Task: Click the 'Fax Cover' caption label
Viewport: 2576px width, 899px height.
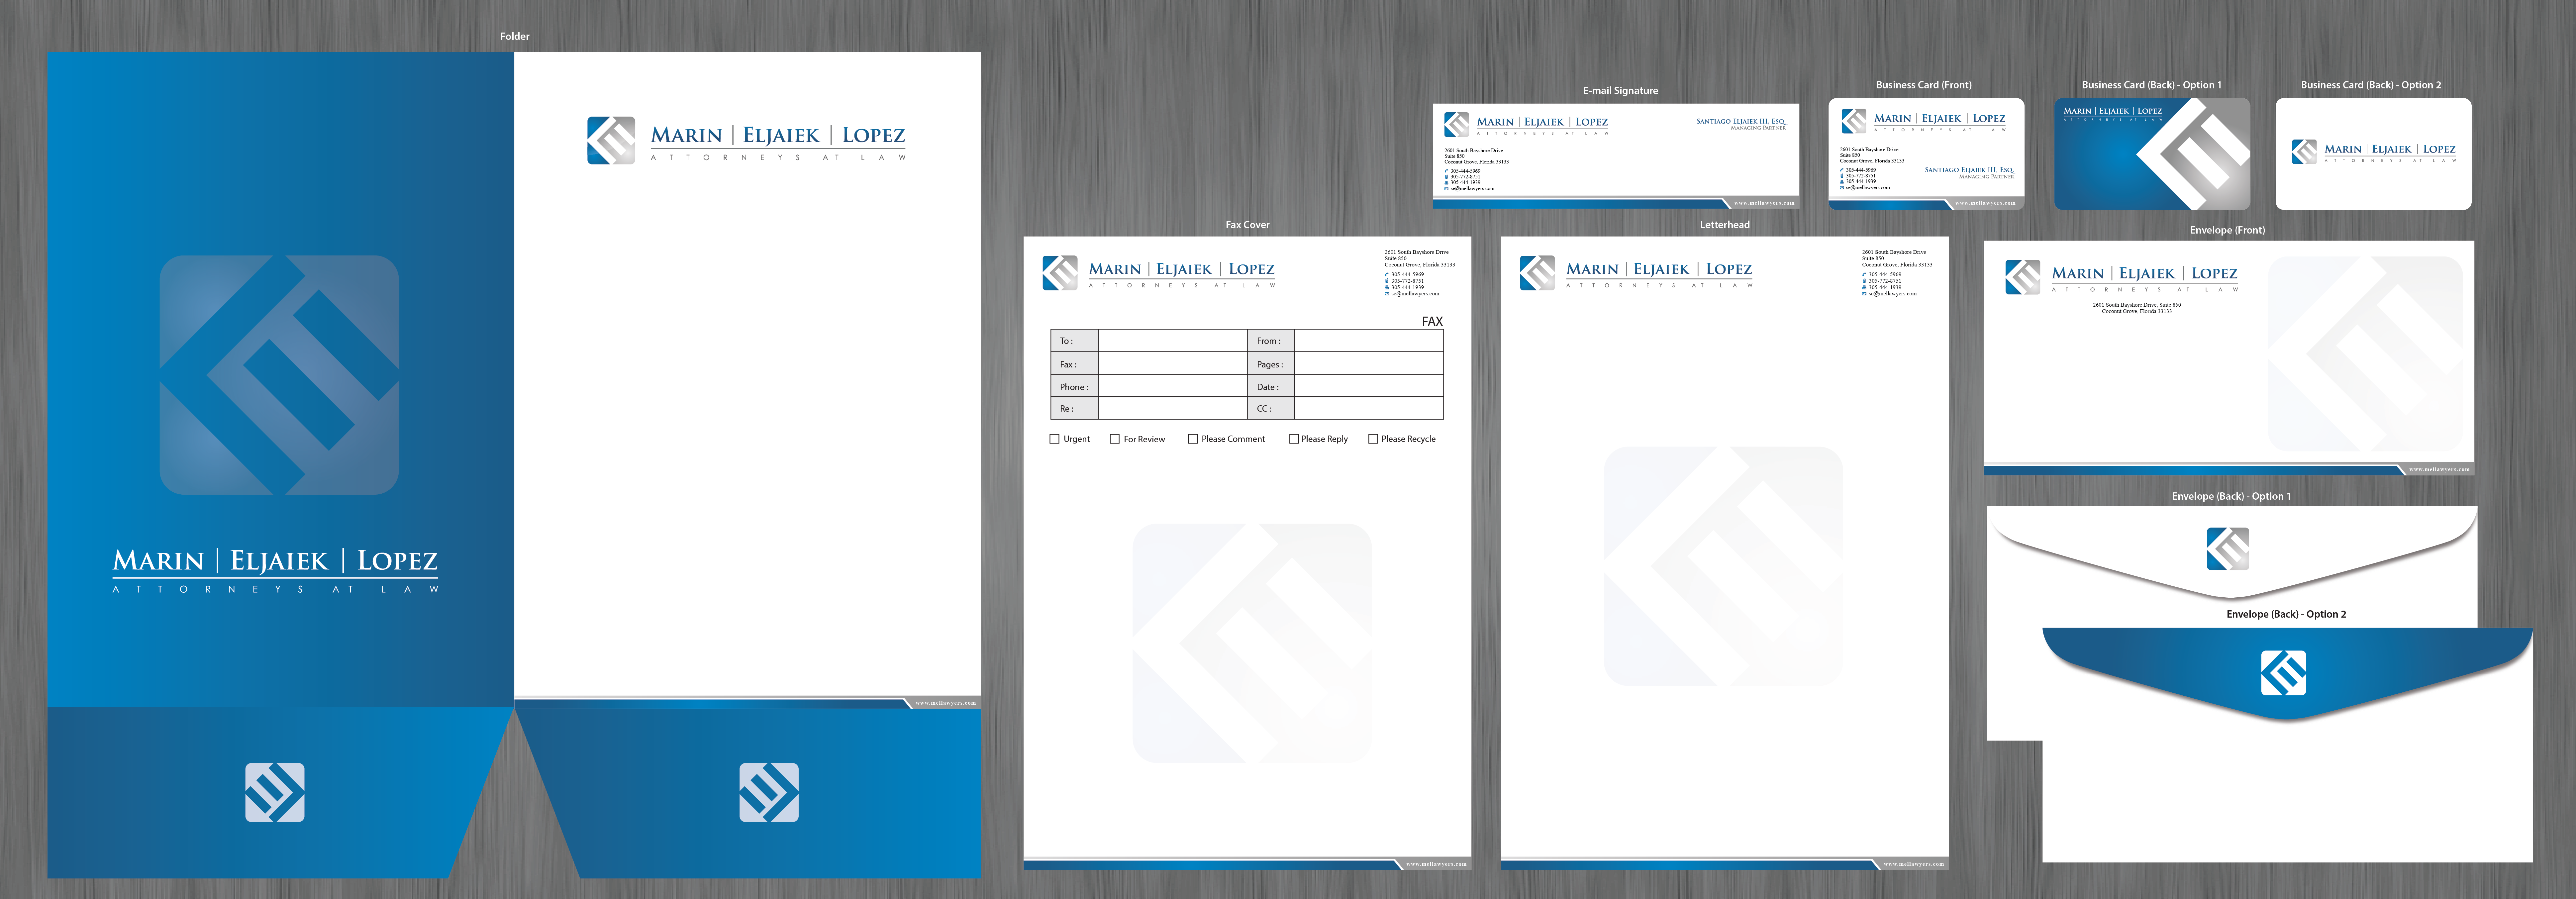Action: click(x=1248, y=225)
